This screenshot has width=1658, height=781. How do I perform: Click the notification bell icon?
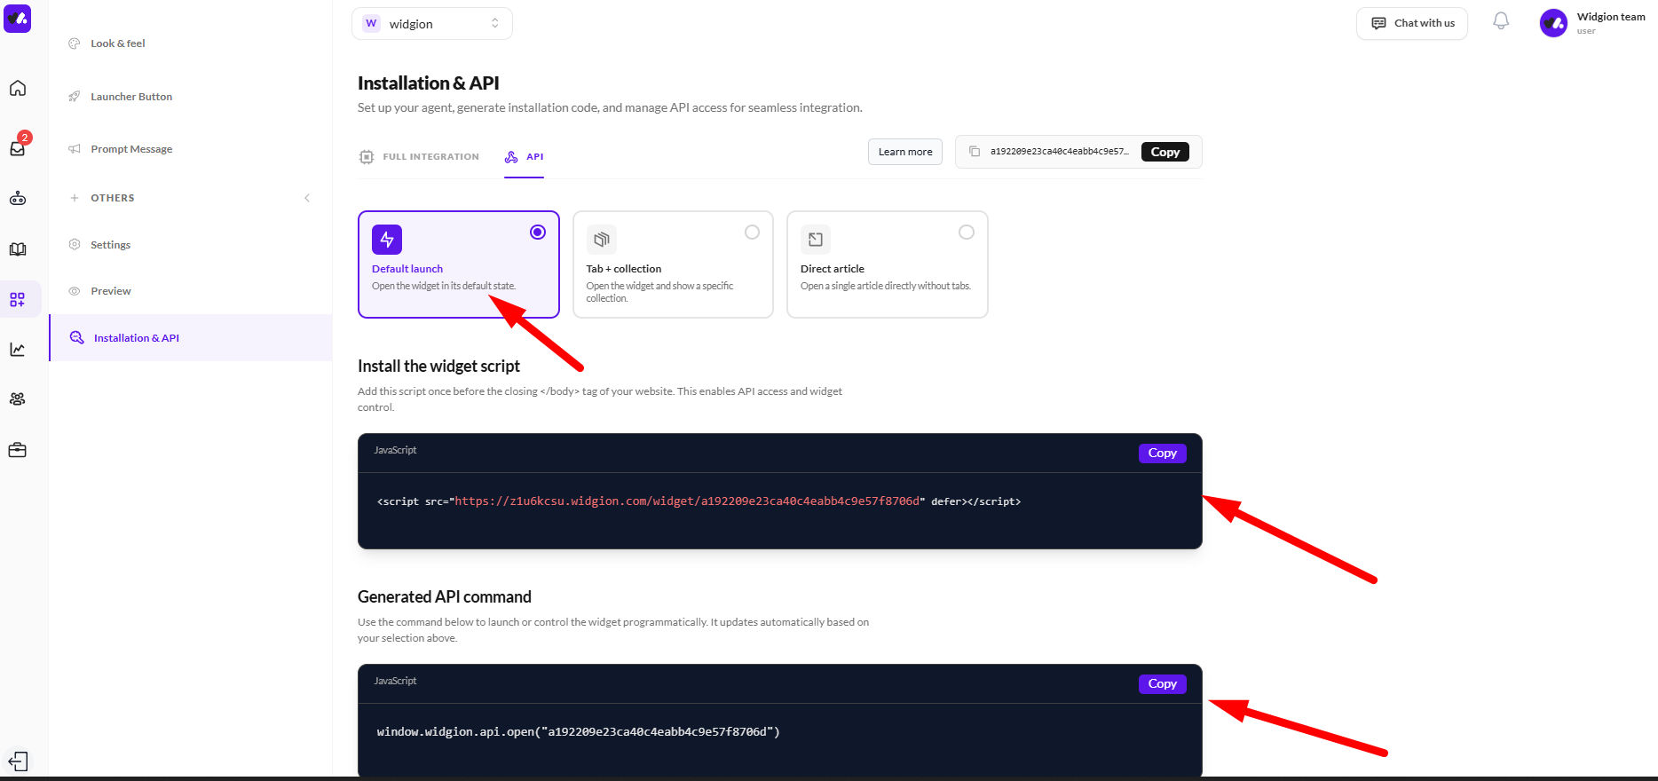1501,21
